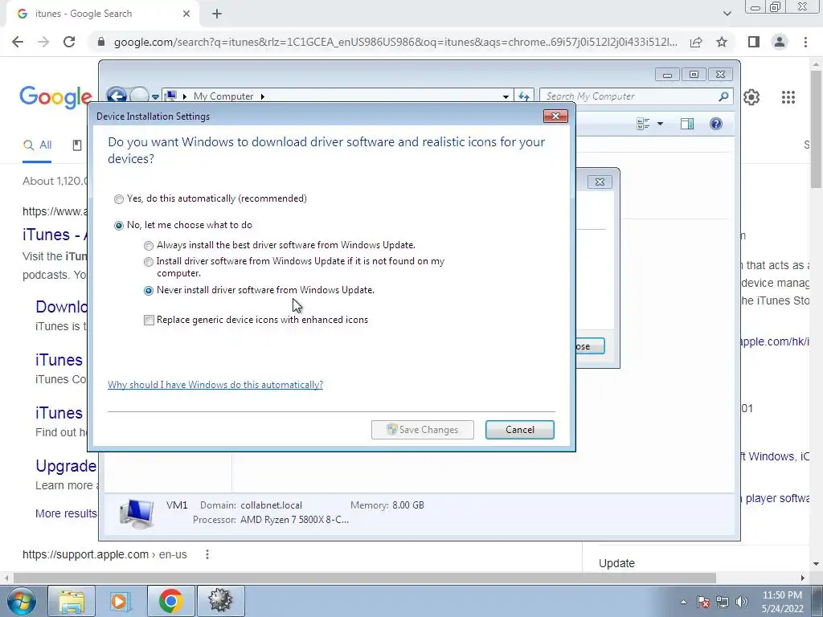Share this page via share icon
The height and width of the screenshot is (617, 823).
coord(696,42)
